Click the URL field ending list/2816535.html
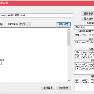 coord(36,15)
